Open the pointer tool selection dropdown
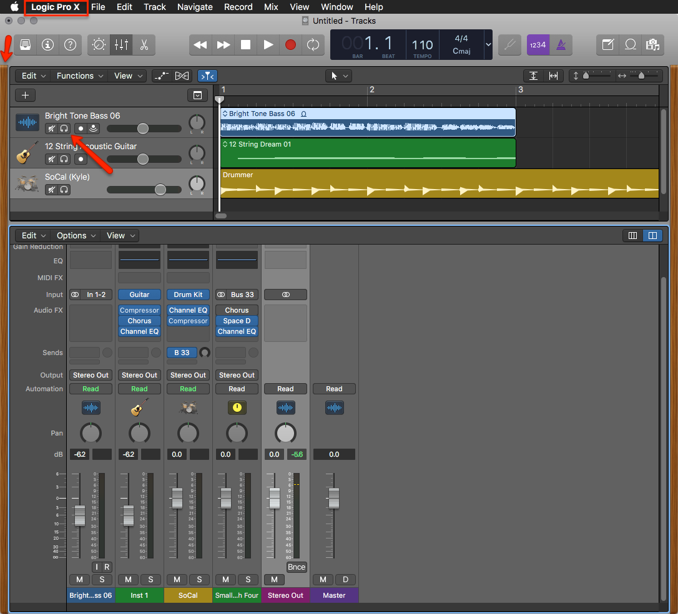This screenshot has height=614, width=678. 338,76
